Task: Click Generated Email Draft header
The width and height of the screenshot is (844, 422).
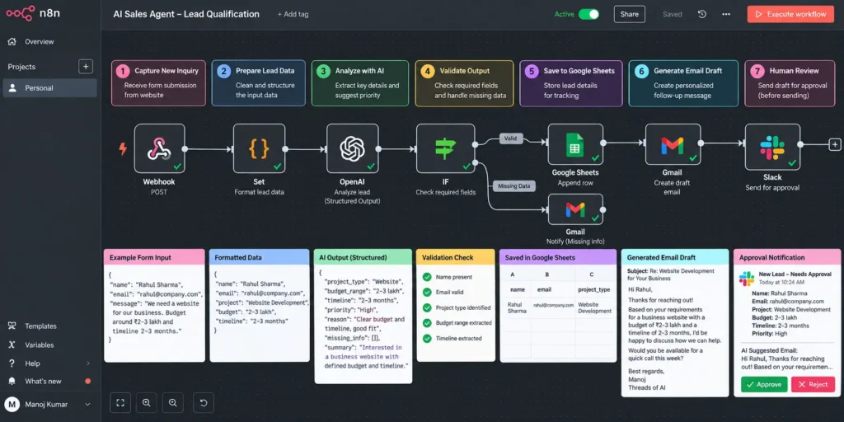Action: click(675, 257)
